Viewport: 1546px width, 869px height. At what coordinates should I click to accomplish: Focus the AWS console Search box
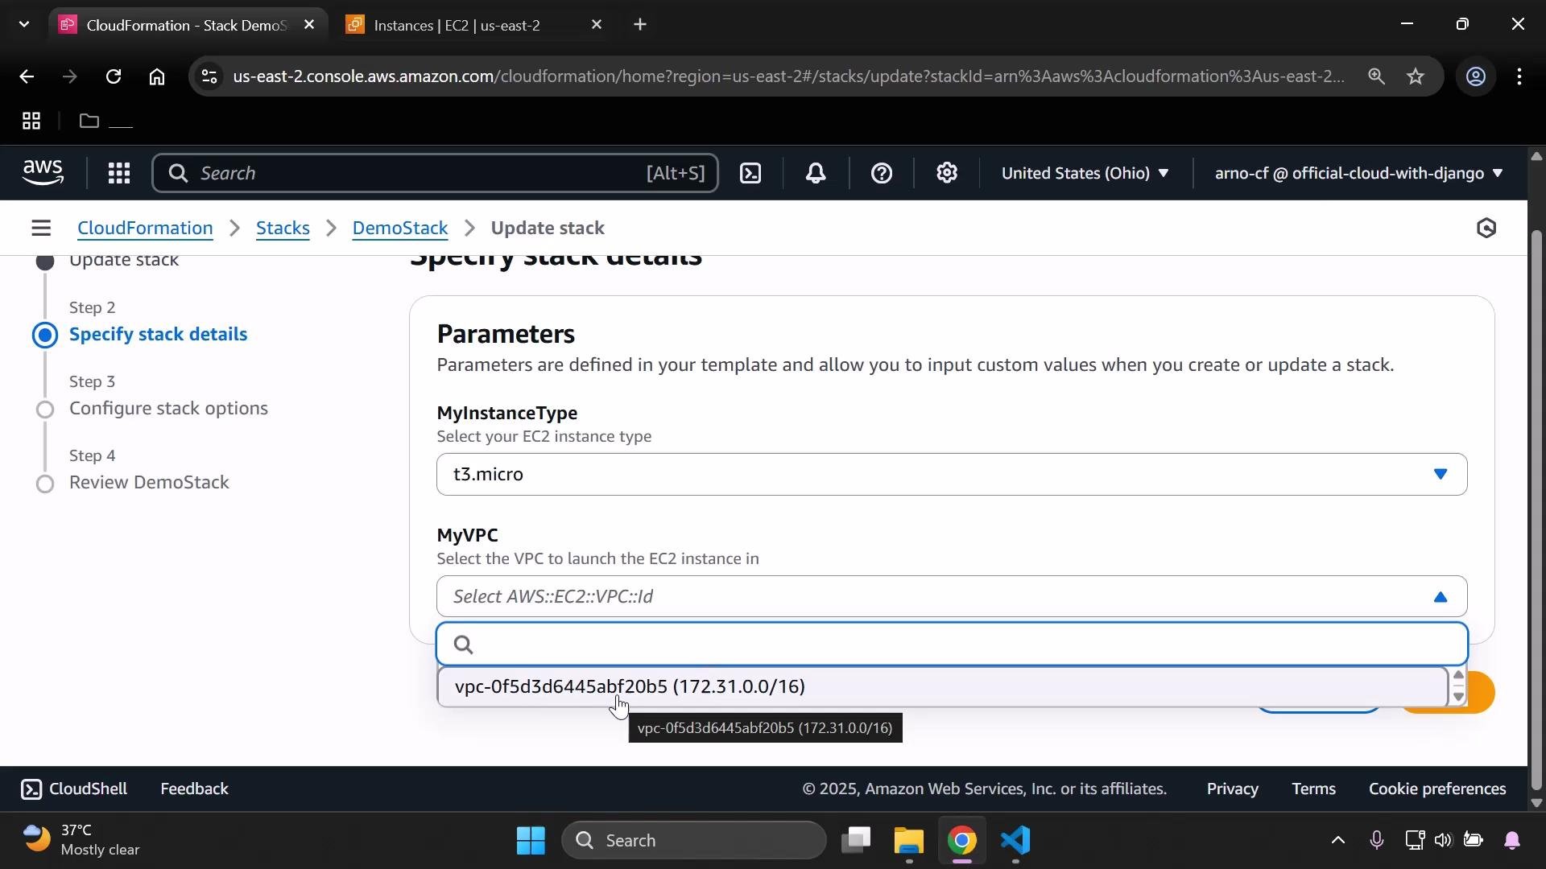point(435,173)
